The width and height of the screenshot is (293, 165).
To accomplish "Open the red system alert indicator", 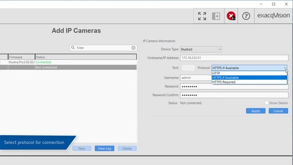I will point(231,16).
